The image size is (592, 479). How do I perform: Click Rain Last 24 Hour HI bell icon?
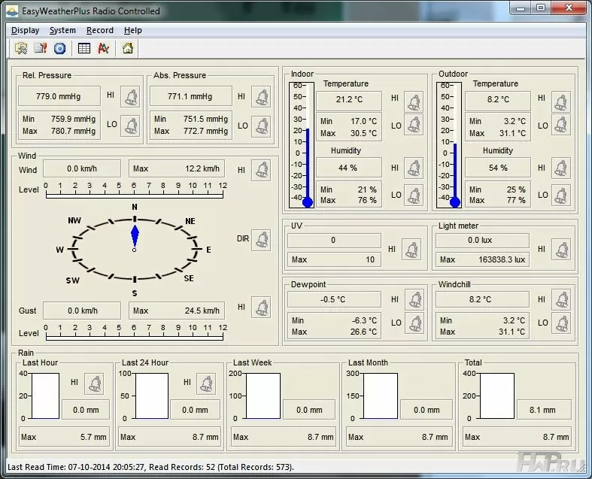tap(206, 384)
